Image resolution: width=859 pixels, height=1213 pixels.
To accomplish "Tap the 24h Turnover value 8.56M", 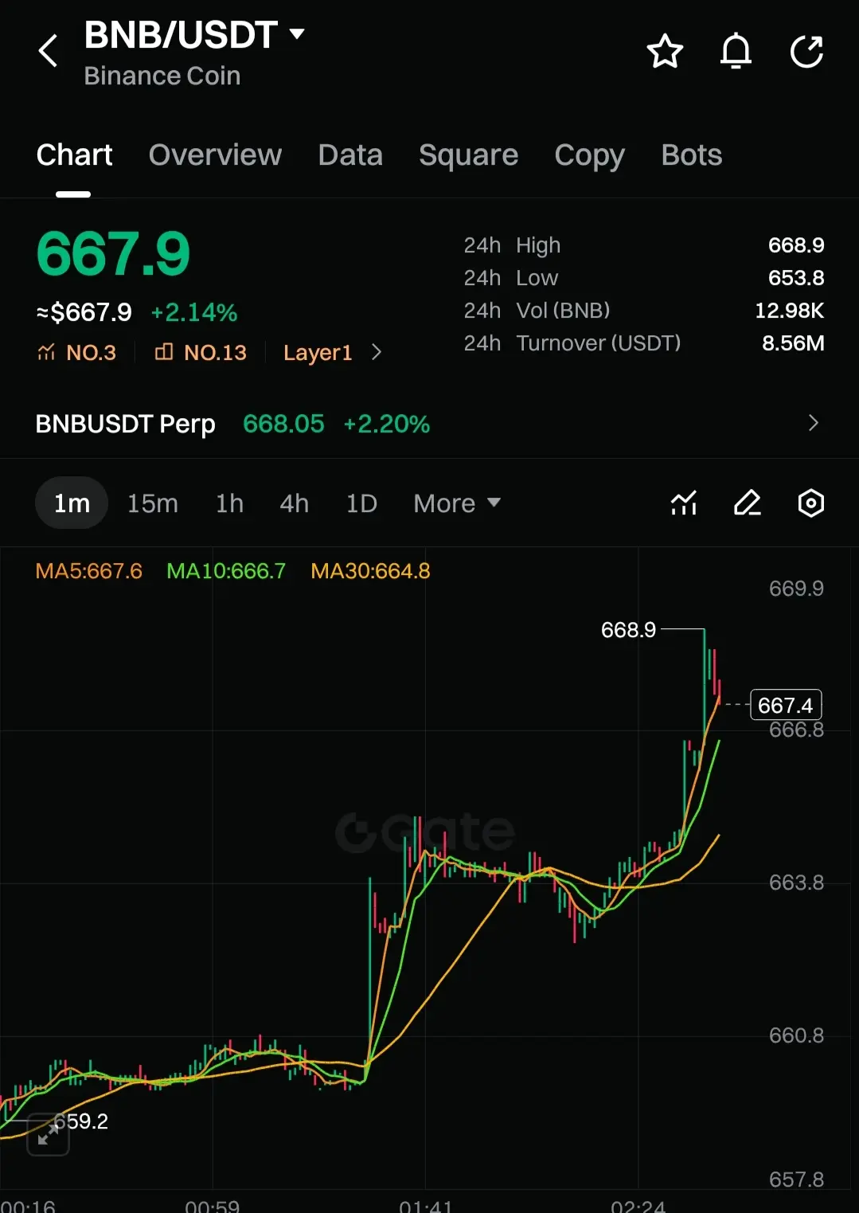I will [793, 343].
